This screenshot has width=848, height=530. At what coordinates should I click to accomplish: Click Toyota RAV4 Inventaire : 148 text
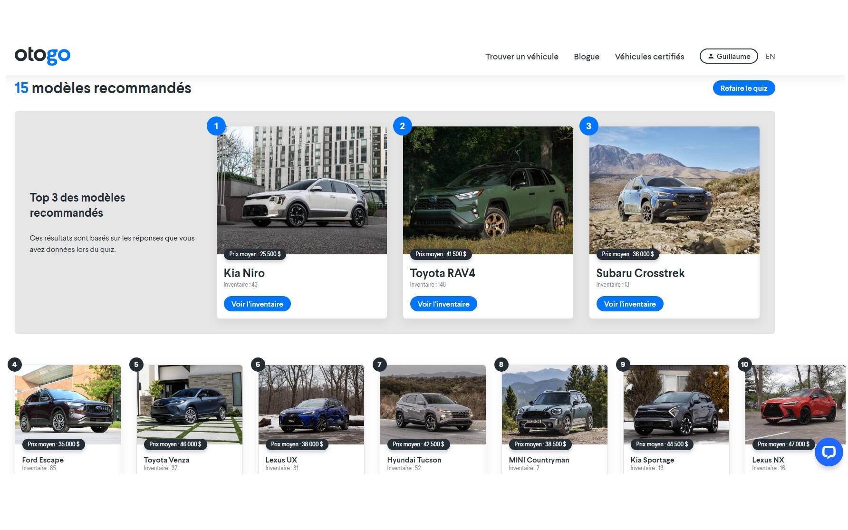point(428,285)
